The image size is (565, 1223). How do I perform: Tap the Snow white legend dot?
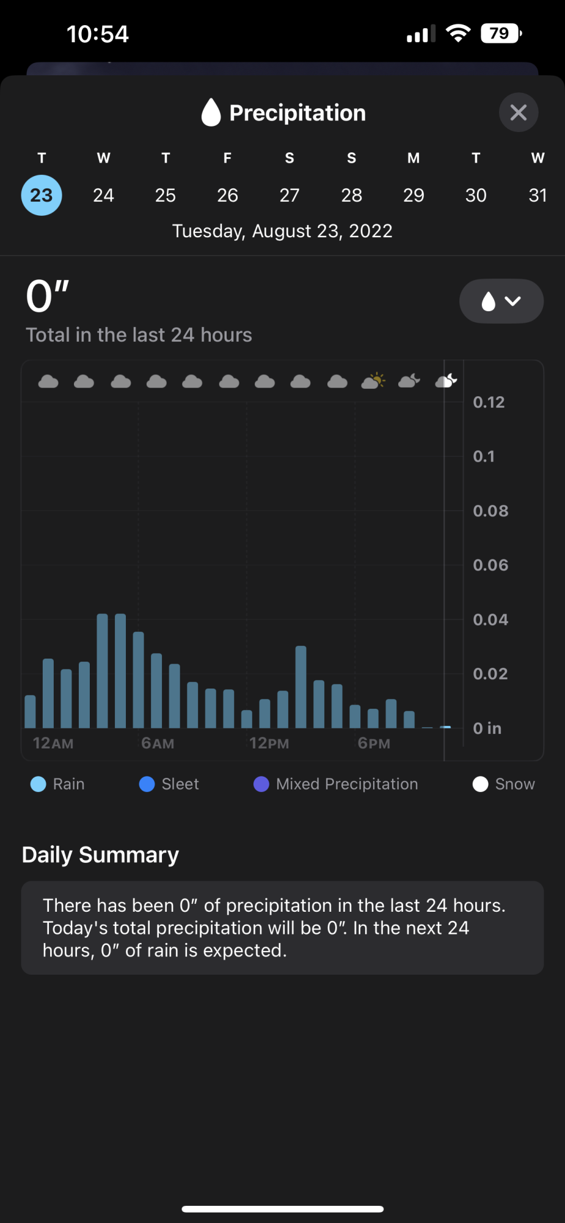tap(480, 784)
